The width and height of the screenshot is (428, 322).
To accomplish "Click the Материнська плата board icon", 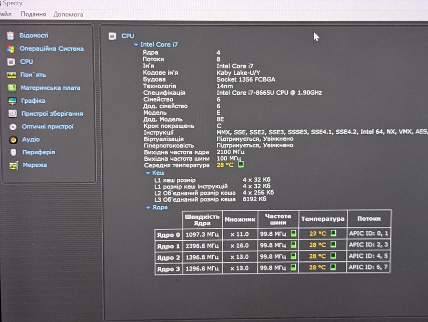I will pos(12,88).
